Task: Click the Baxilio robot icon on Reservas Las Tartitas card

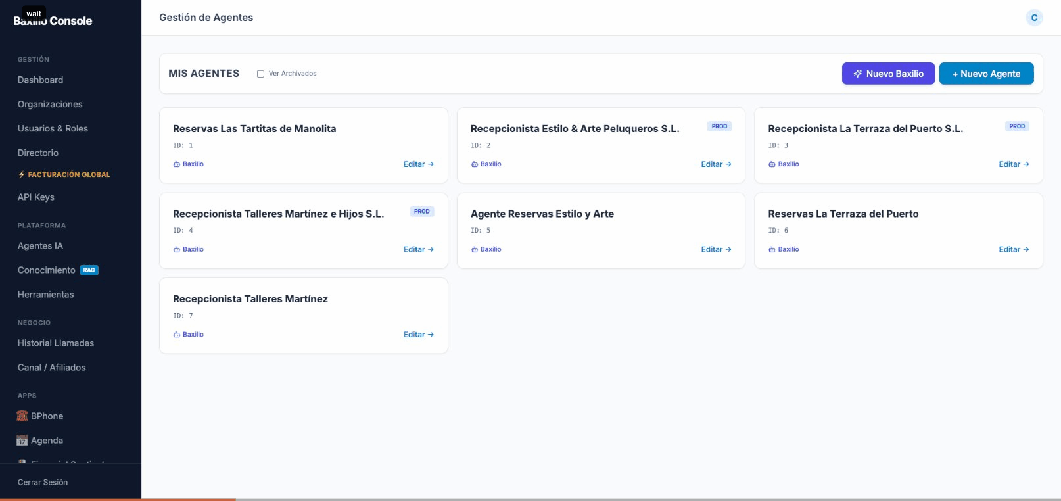Action: pos(177,164)
